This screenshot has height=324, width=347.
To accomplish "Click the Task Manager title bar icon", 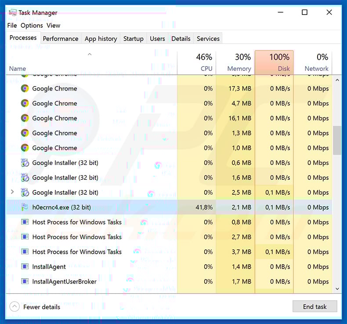I will pyautogui.click(x=13, y=12).
